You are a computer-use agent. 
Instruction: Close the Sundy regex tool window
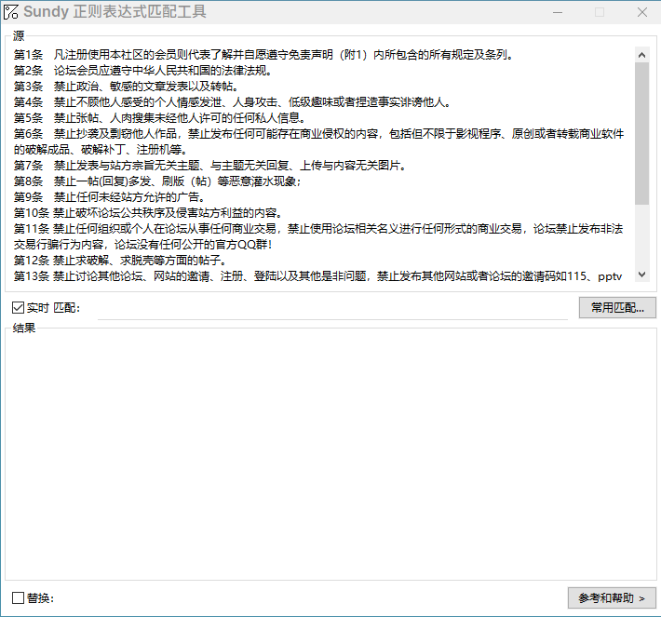(x=642, y=12)
